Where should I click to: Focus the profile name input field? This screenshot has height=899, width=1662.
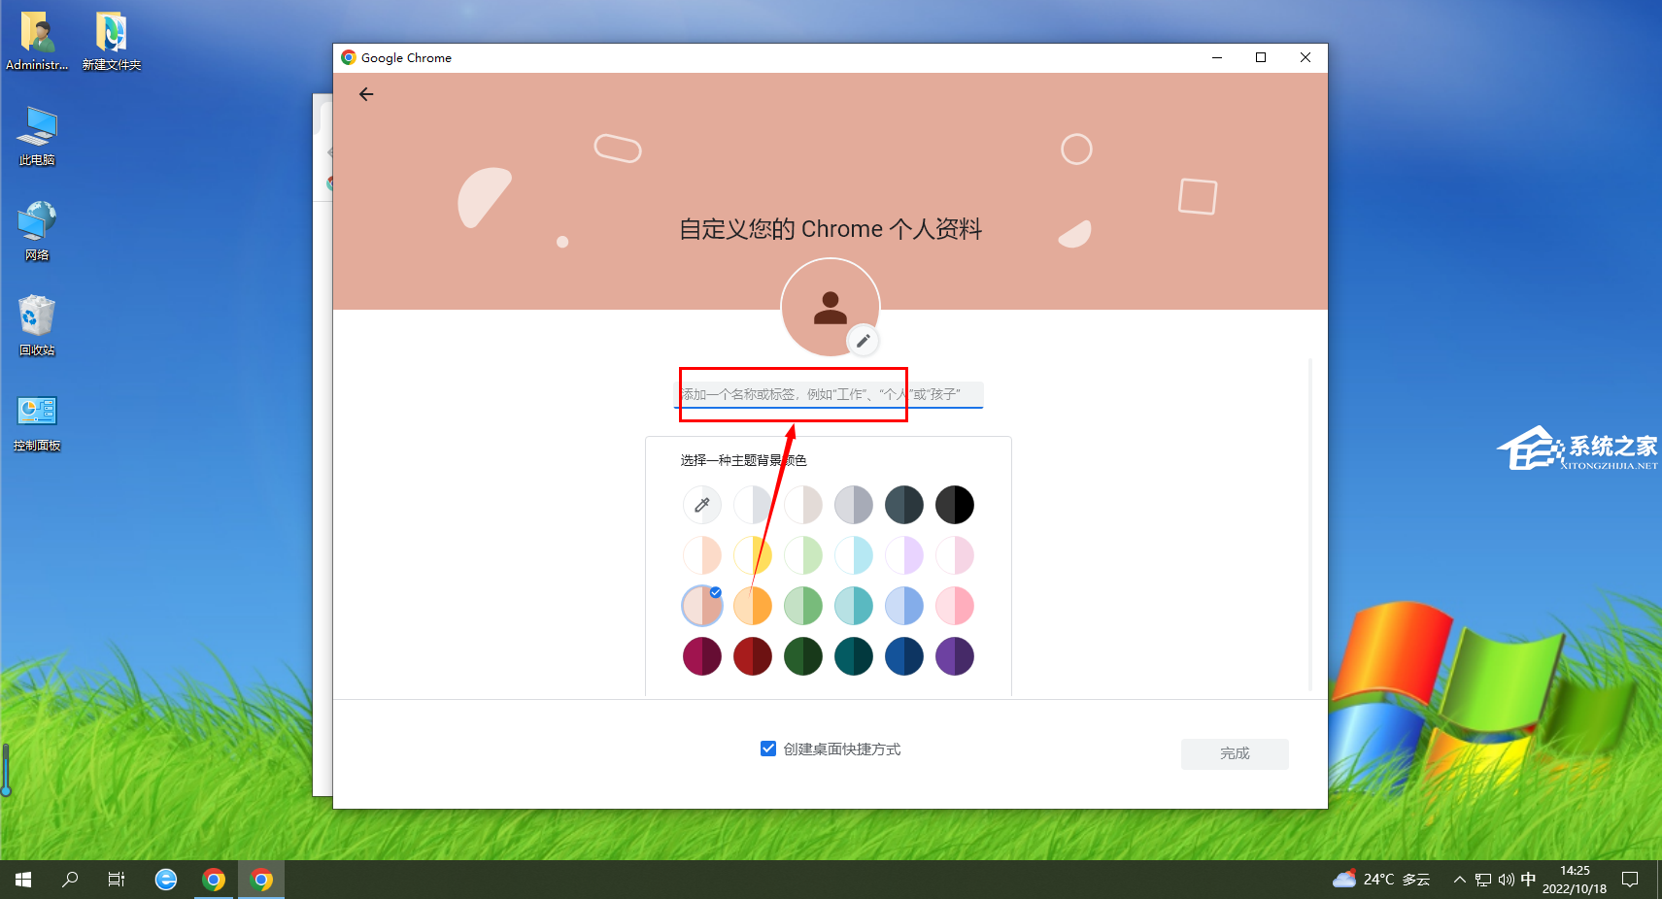click(829, 394)
